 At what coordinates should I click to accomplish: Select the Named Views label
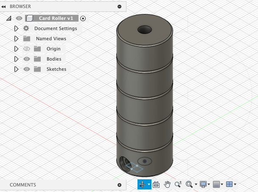51,39
